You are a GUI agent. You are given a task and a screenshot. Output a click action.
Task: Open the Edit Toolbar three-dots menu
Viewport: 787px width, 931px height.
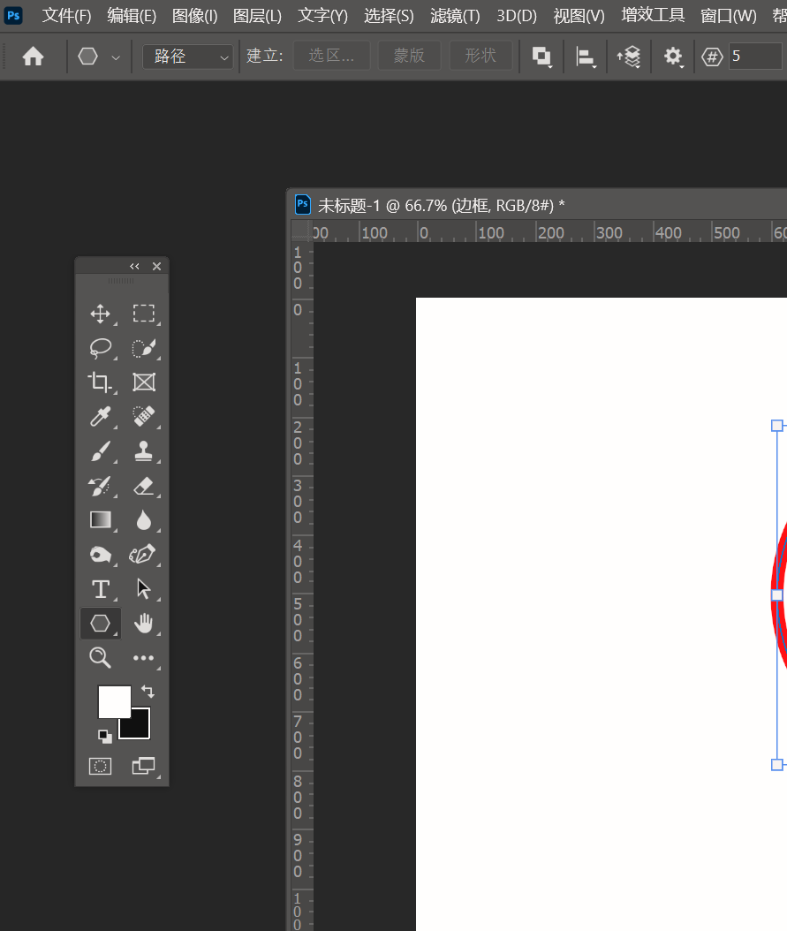144,658
